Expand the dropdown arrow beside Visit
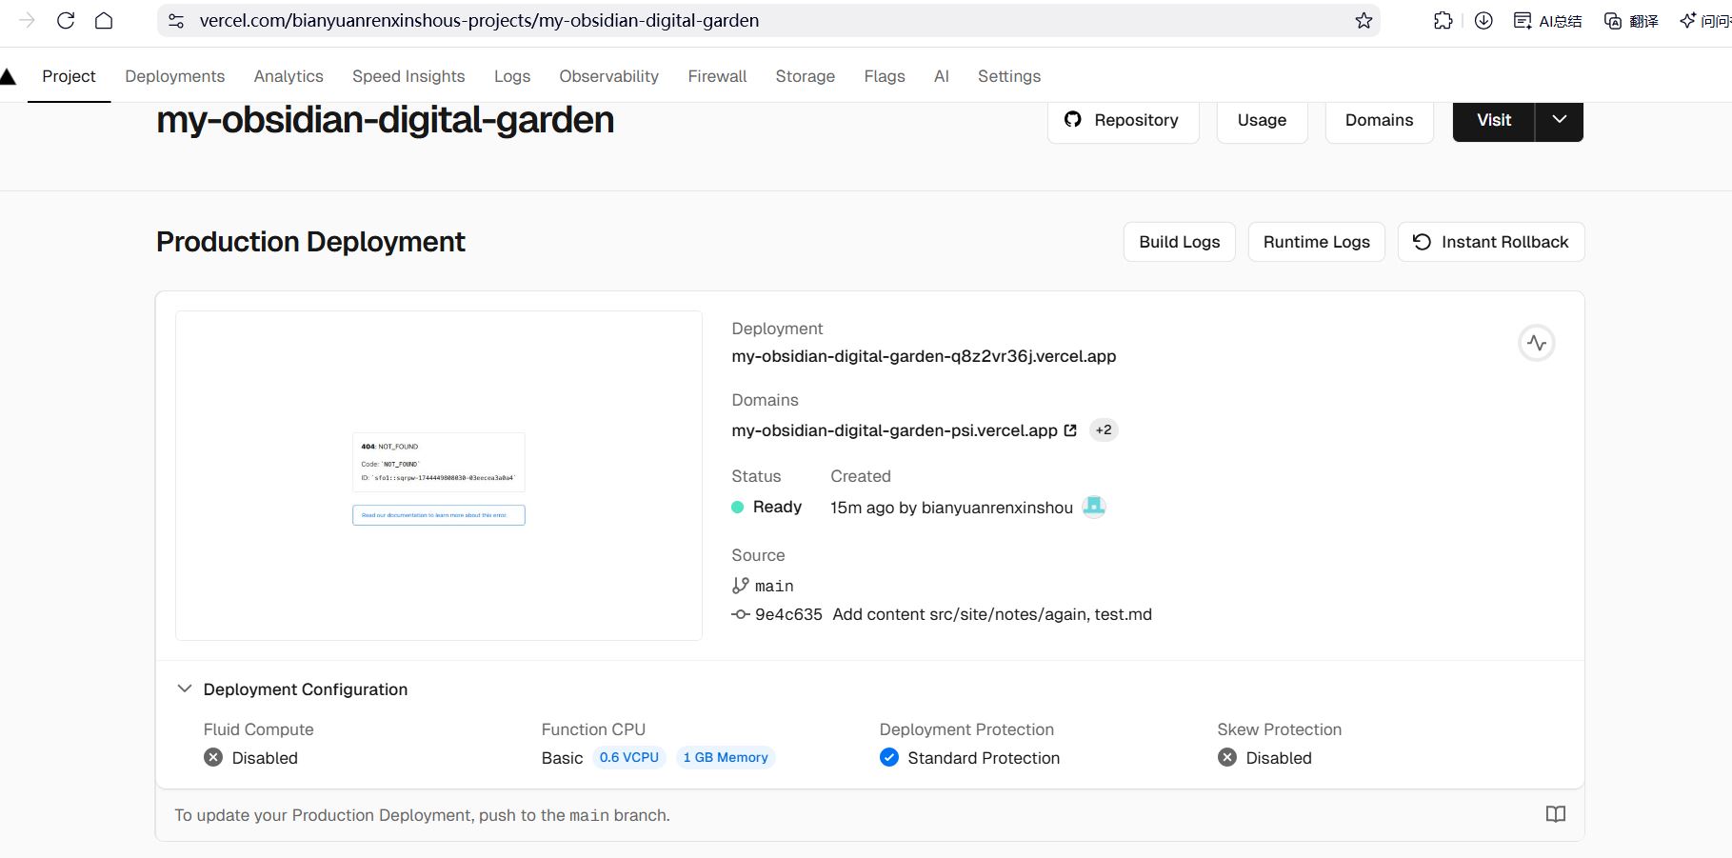 click(x=1560, y=120)
